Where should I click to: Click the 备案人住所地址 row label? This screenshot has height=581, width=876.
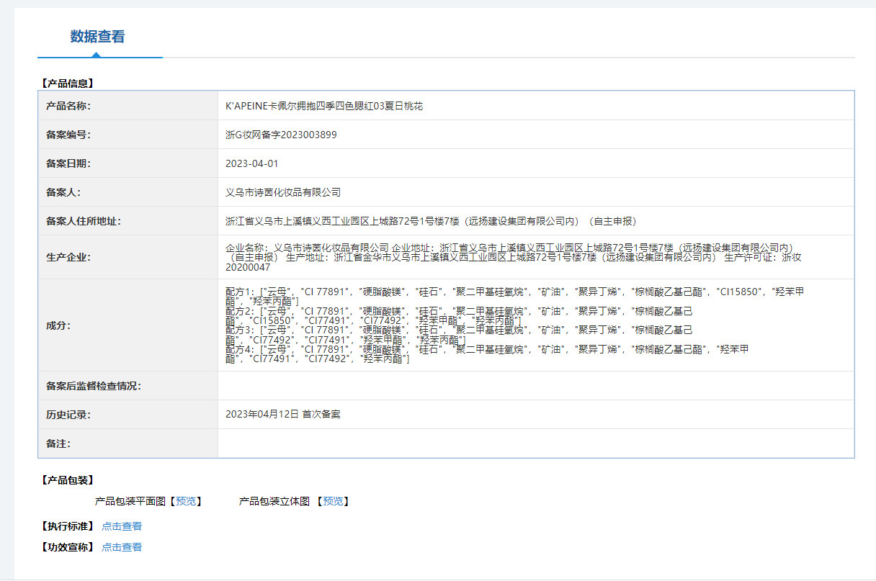[x=84, y=221]
